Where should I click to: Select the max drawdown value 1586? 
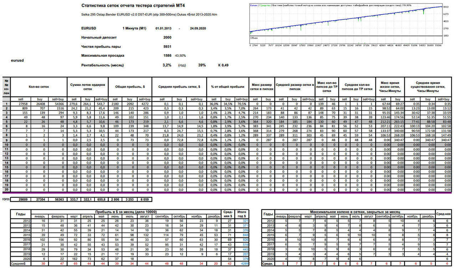click(x=167, y=56)
